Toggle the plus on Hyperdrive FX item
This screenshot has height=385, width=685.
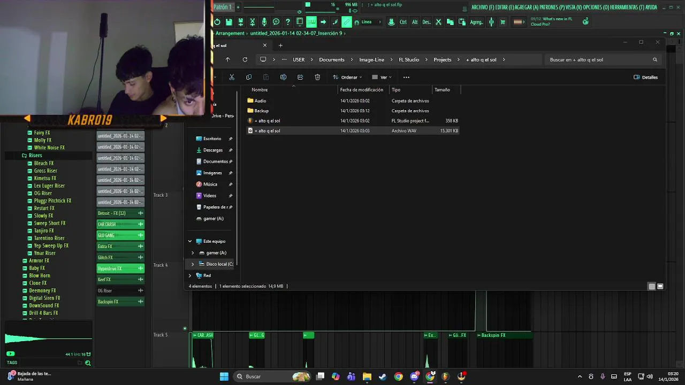(x=140, y=268)
